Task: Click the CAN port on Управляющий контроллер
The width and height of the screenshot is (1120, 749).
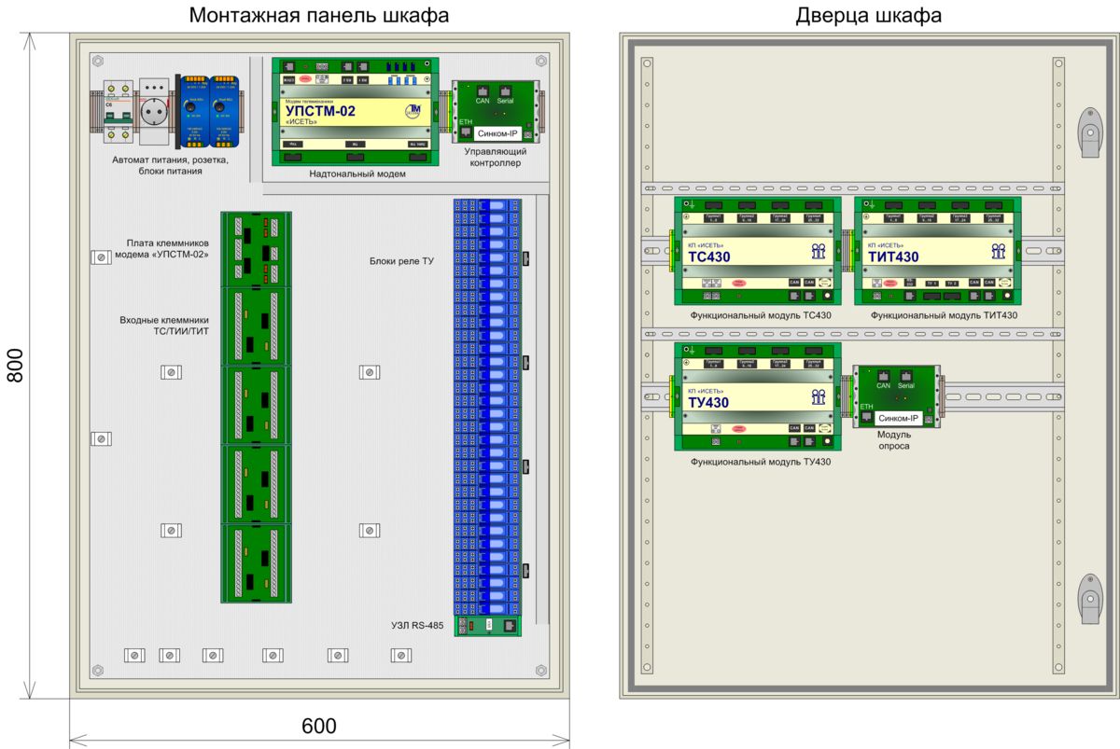Action: (483, 93)
